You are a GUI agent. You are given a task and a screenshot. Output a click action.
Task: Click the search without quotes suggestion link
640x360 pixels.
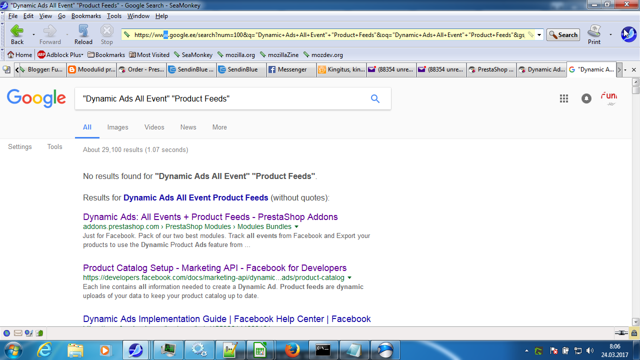coord(196,198)
